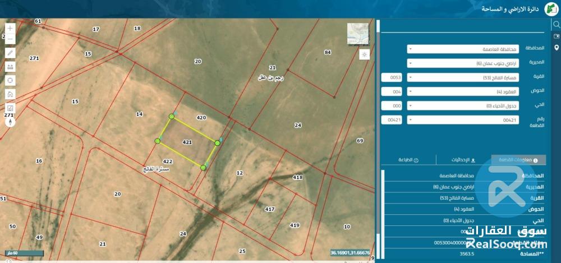Toggle the sun brightness map button
Viewport: 561px width, 263px height.
[x=364, y=55]
